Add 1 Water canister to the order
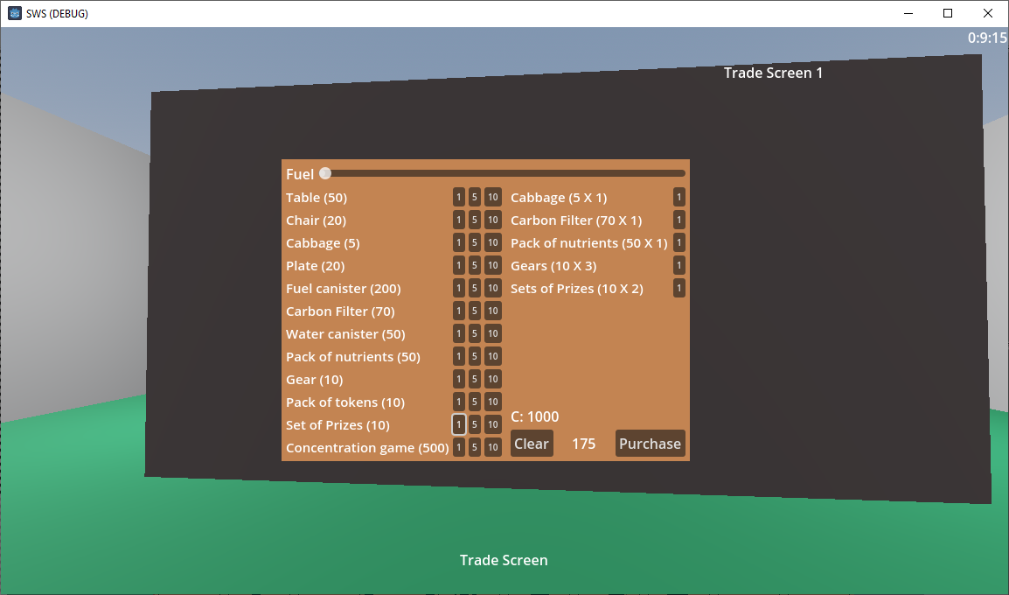 pyautogui.click(x=459, y=333)
